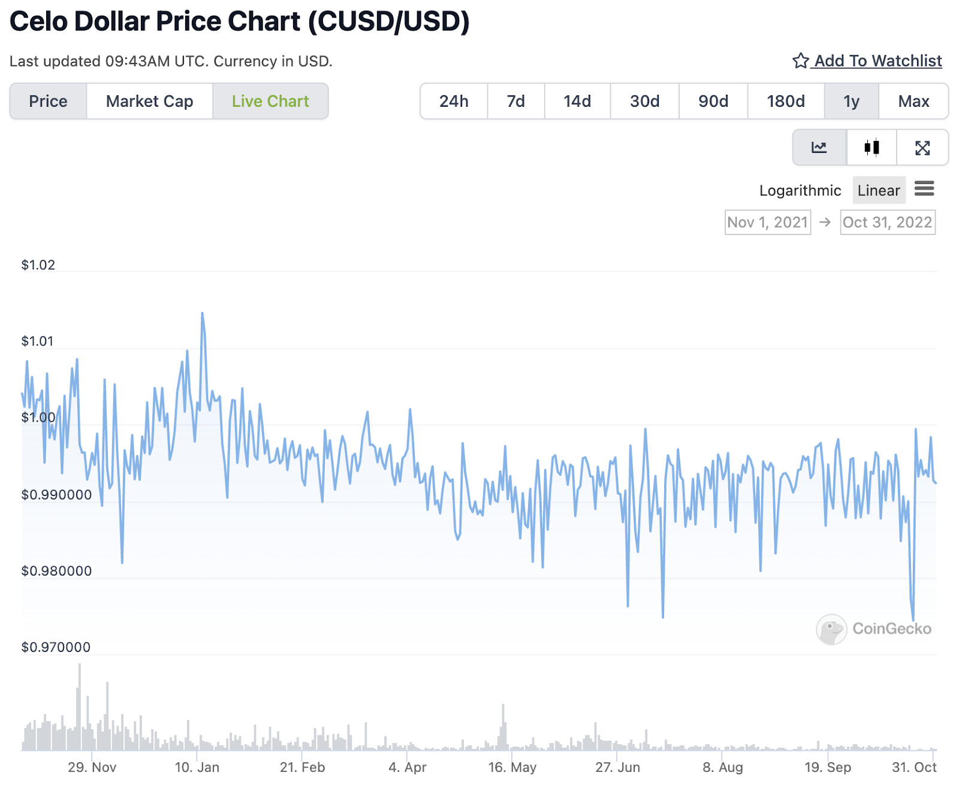Show the Max price range
Viewport: 959px width, 791px height.
(x=913, y=101)
